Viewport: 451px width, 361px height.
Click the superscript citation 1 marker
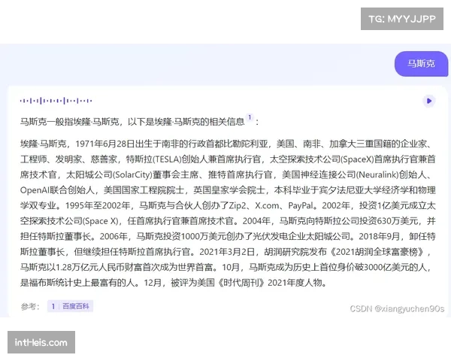coord(250,117)
